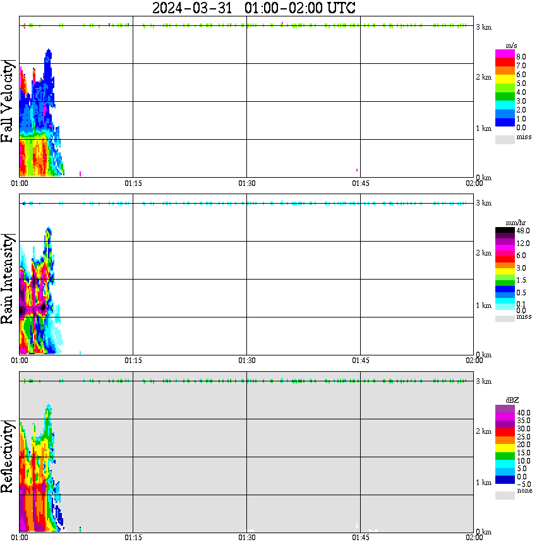Click the 01:45 tick under the Rain Intensity panel
Image resolution: width=537 pixels, height=549 pixels.
tap(361, 361)
